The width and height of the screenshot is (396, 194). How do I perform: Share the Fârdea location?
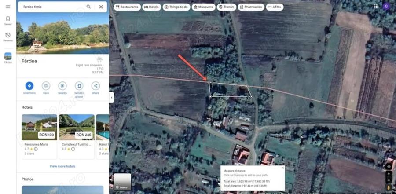click(x=95, y=88)
